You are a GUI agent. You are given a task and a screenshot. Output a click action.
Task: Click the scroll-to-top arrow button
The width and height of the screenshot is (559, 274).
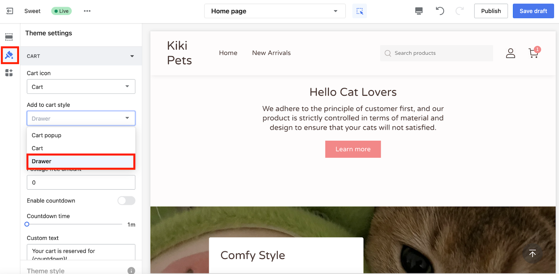(x=532, y=253)
